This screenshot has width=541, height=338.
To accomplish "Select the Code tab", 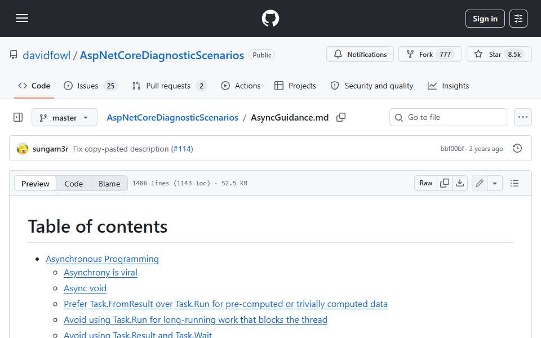I will 34,86.
